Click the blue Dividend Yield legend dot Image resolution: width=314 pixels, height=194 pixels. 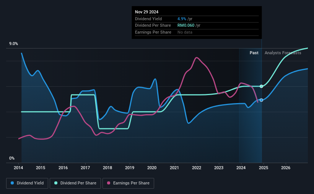[12, 183]
